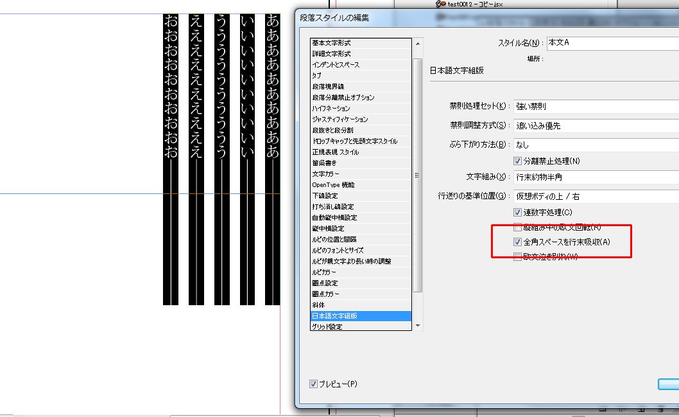Select 自動縦中横設定 category
This screenshot has width=679, height=417.
click(x=361, y=218)
